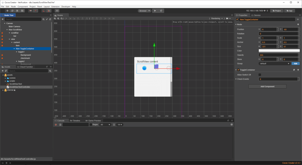Image resolution: width=302 pixels, height=165 pixels.
Task: Collapse the Canvas node
Action: (5, 23)
